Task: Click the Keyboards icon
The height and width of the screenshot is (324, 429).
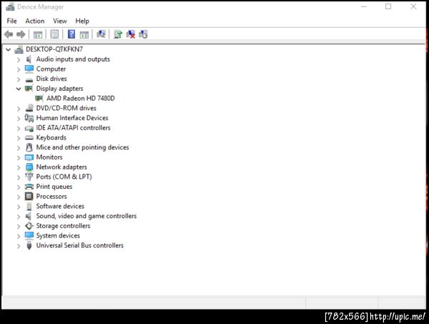Action: tap(29, 137)
